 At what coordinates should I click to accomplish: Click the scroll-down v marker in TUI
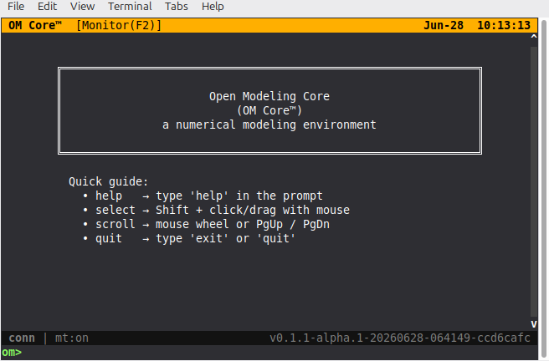(x=534, y=324)
